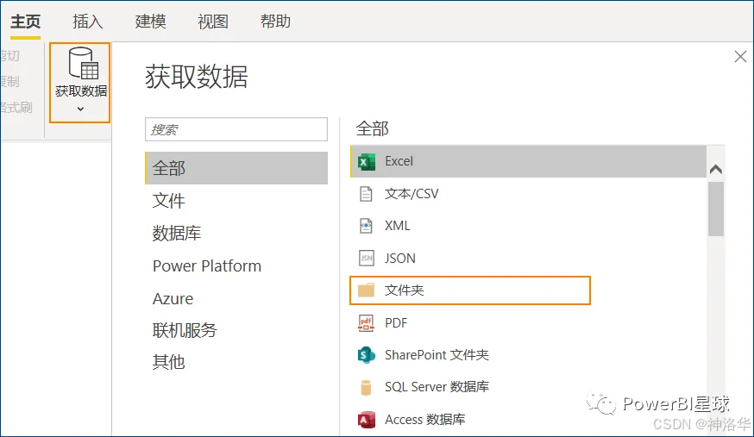Click the Excel connector icon
This screenshot has width=754, height=437.
click(366, 162)
